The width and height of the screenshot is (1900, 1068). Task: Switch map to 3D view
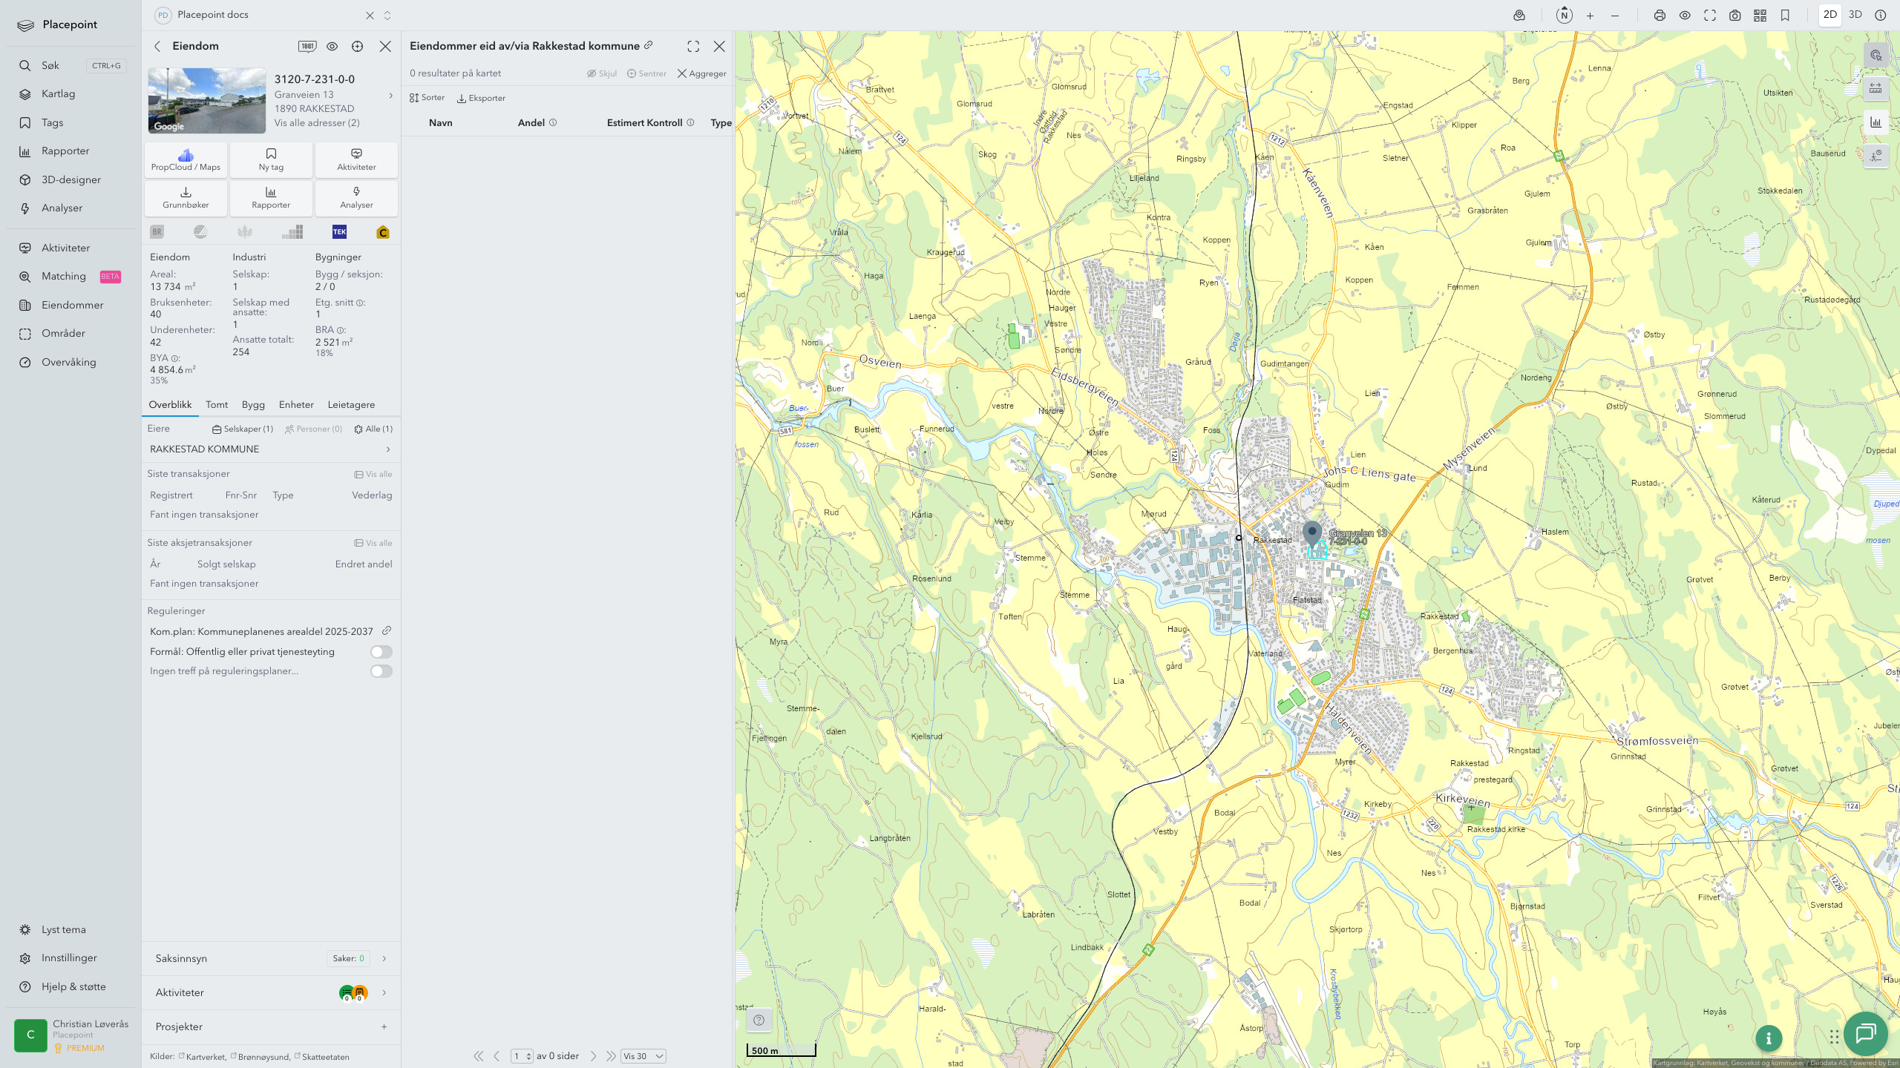click(1855, 15)
